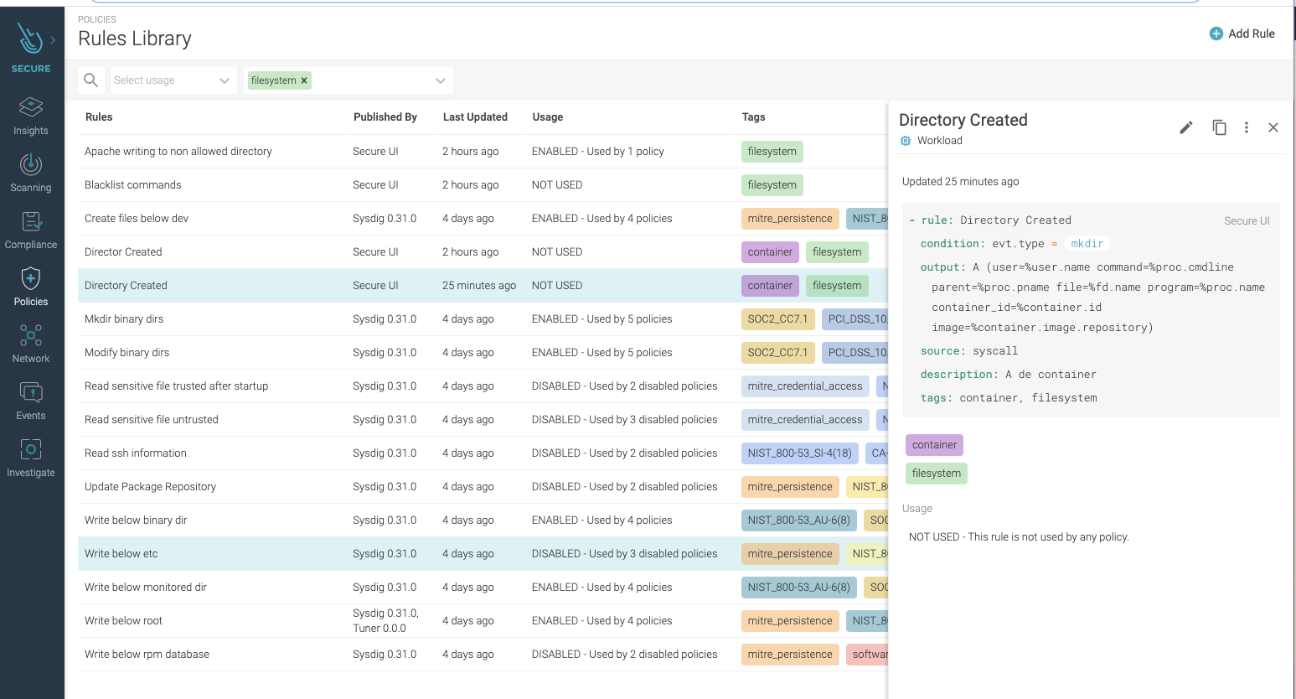
Task: Open the Events section in sidebar
Action: [31, 401]
